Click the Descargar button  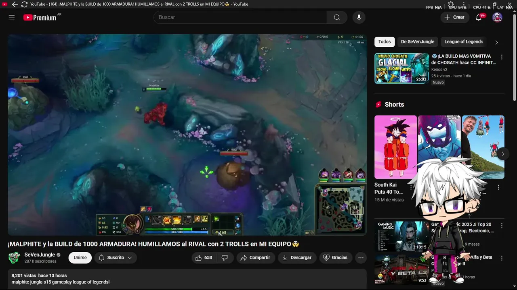coord(297,258)
